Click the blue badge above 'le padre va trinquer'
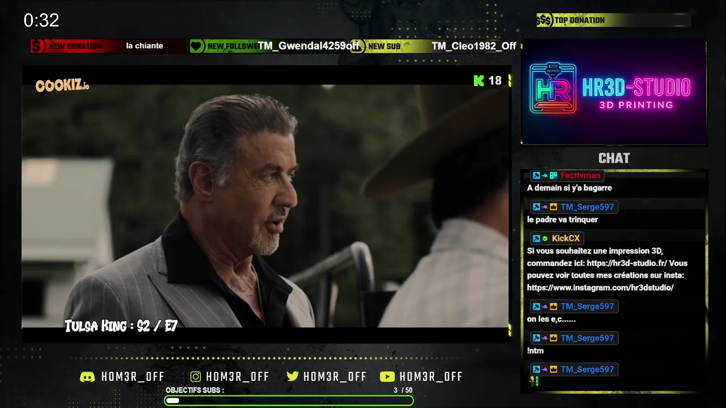Image resolution: width=726 pixels, height=408 pixels. coord(536,207)
